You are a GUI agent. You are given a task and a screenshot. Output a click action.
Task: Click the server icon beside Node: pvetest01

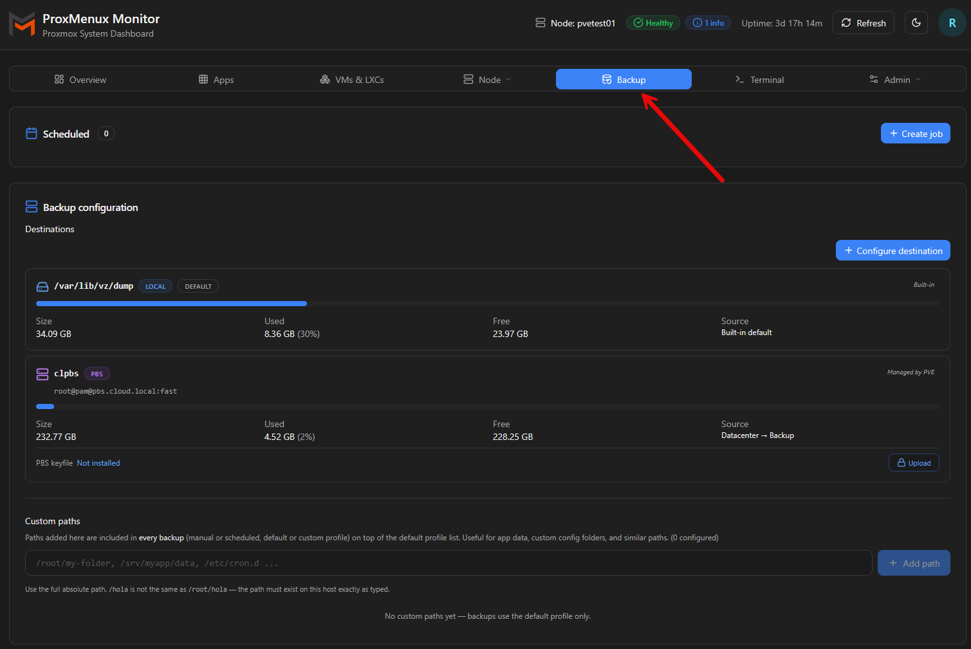point(541,23)
